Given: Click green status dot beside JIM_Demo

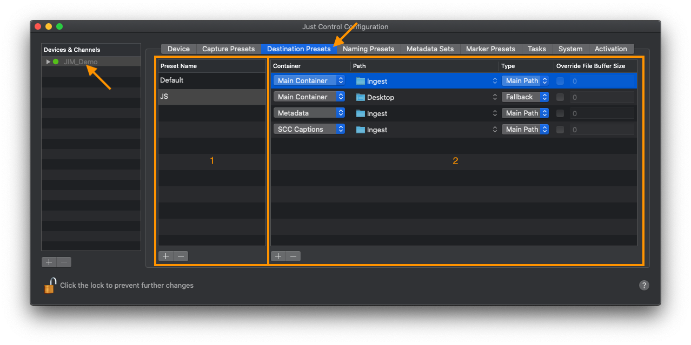Looking at the screenshot, I should (x=56, y=62).
